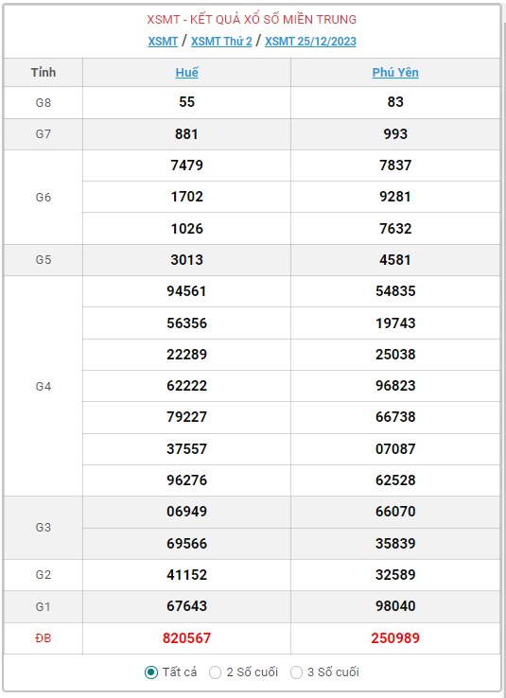Screen dimensions: 506x698
Task: Open the Huế province link
Action: pyautogui.click(x=187, y=72)
